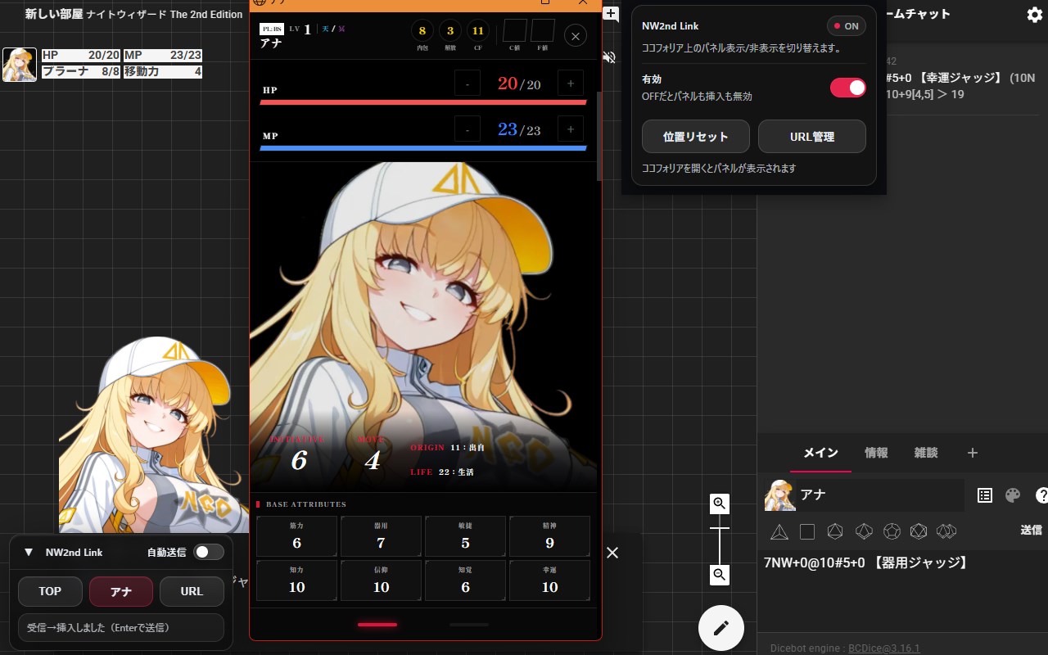Click the 敏捷 5 attribute cell
This screenshot has width=1048, height=655.
point(465,536)
